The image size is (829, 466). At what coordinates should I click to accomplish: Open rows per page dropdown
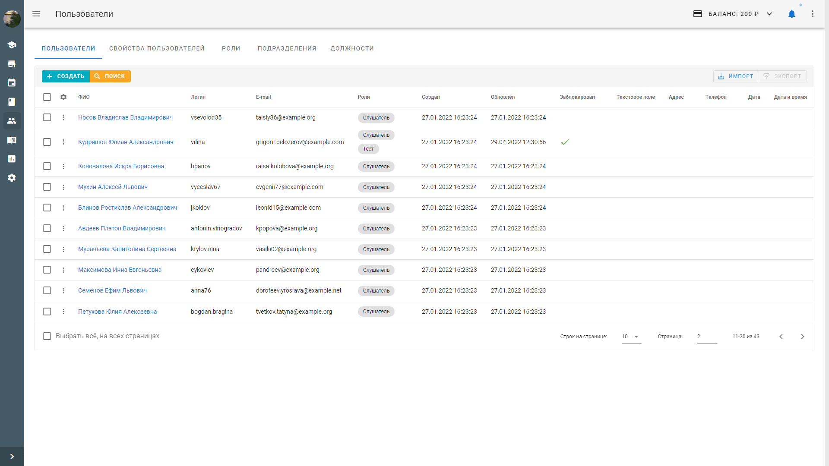coord(631,337)
